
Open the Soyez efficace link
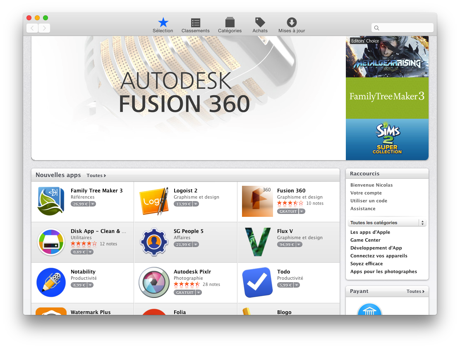pos(367,264)
